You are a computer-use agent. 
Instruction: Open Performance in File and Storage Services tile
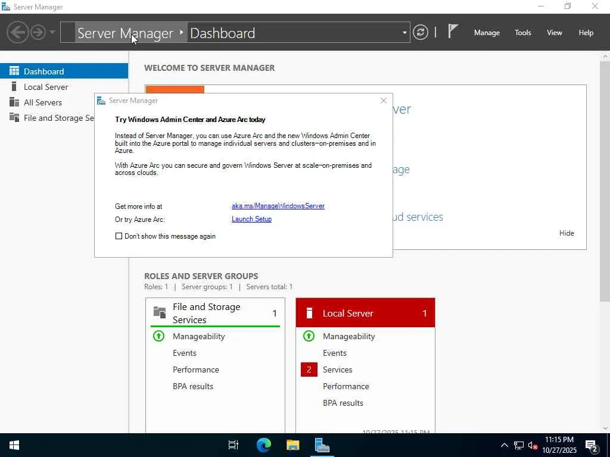(195, 370)
